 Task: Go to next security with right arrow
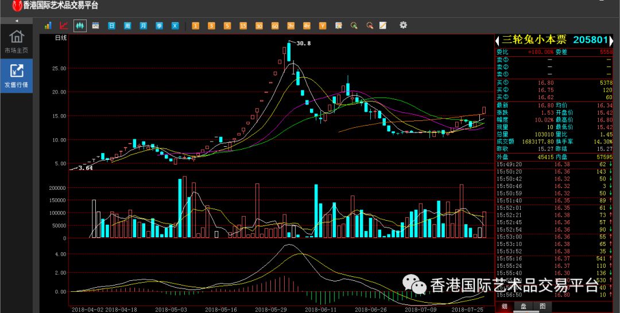(x=611, y=40)
